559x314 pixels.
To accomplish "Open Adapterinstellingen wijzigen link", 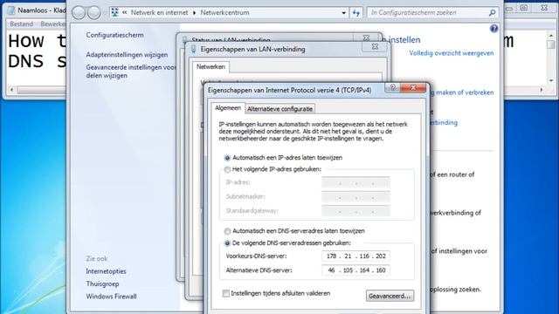I will click(127, 55).
